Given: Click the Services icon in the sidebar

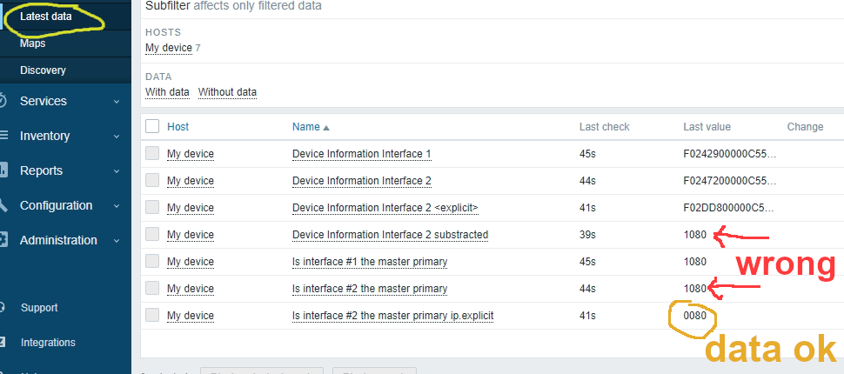Looking at the screenshot, I should [x=3, y=101].
